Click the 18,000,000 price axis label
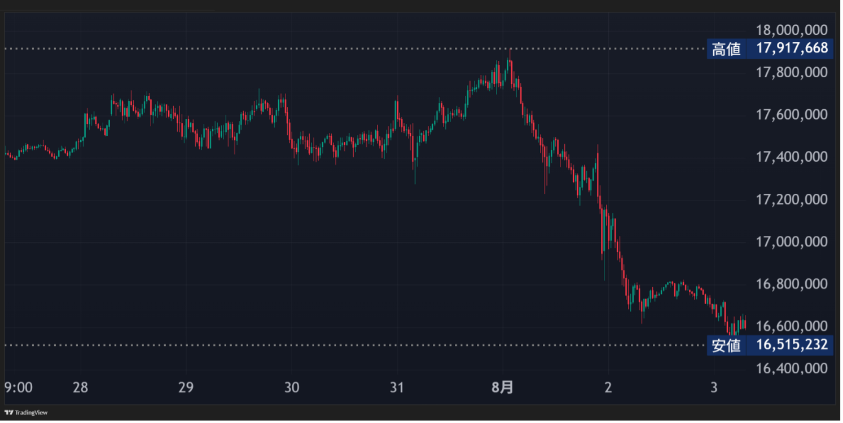This screenshot has height=423, width=843. (792, 30)
